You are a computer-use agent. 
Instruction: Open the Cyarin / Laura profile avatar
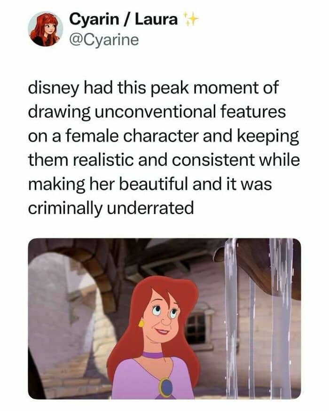click(x=46, y=29)
